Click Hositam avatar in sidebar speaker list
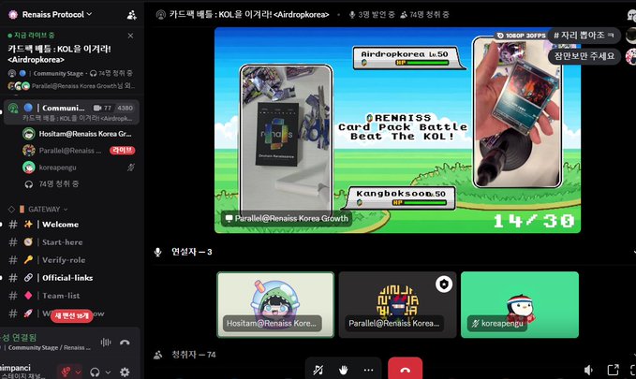636x379 pixels. [29, 134]
